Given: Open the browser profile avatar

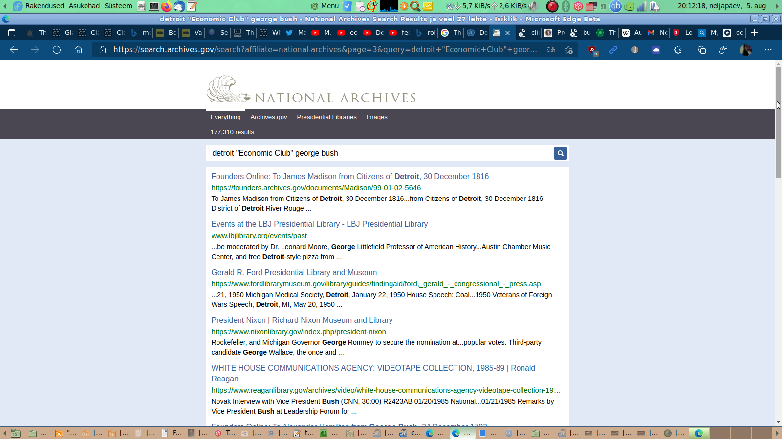Looking at the screenshot, I should (x=746, y=50).
